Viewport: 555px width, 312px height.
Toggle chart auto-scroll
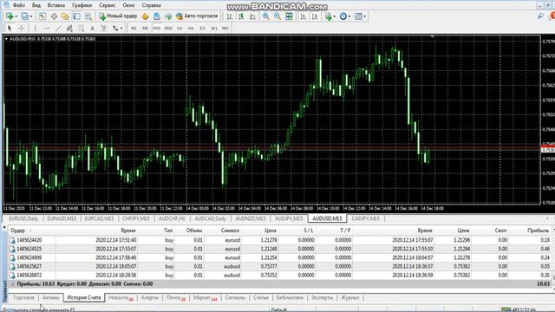303,16
